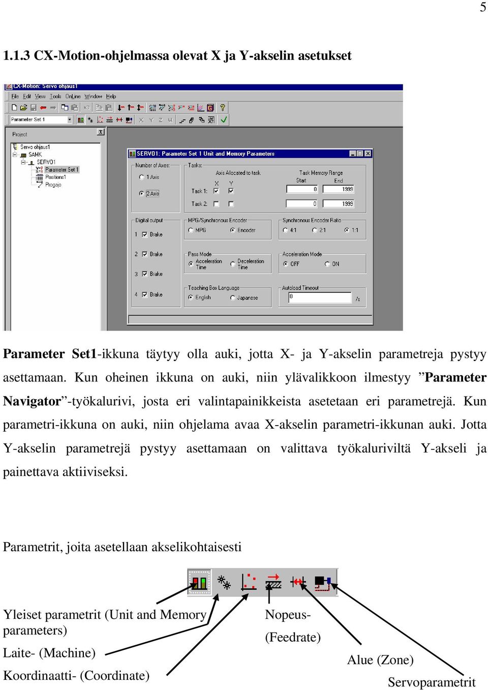The image size is (488, 690).
Task: Click enlarged Unit and Memory parameters icon below
Action: click(x=199, y=582)
